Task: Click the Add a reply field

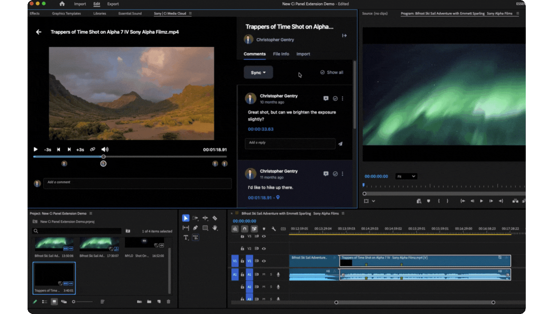Action: coord(290,144)
